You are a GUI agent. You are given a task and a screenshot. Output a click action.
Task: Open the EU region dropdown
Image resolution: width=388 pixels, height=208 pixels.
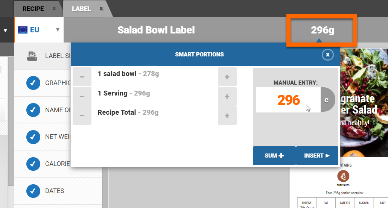pos(39,30)
